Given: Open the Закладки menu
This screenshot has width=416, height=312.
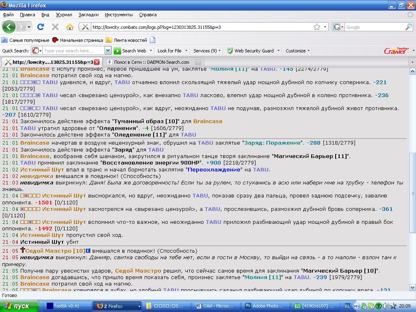Looking at the screenshot, I should click(88, 15).
